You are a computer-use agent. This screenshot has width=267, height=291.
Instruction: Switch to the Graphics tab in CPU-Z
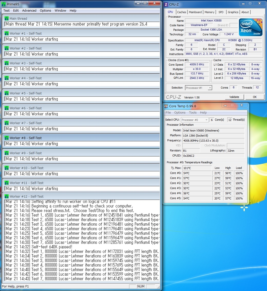233,12
